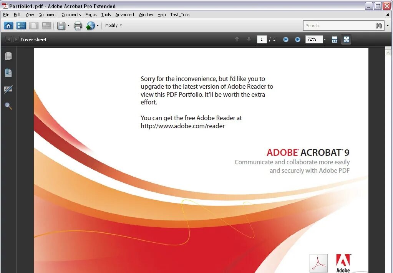This screenshot has height=273, width=393.
Task: Open the Help menu
Action: pyautogui.click(x=162, y=15)
